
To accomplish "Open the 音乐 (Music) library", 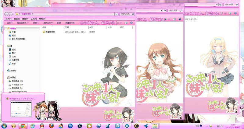I will (13, 64).
